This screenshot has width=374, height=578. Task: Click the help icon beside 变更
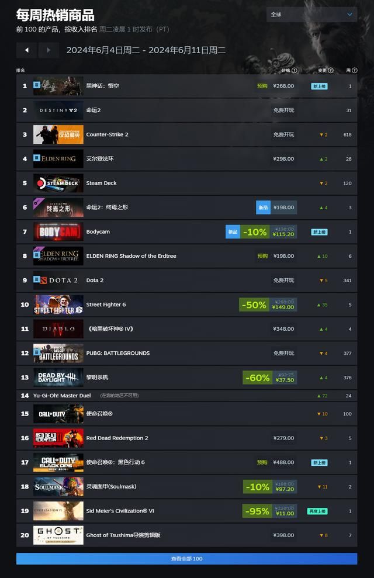[x=331, y=71]
